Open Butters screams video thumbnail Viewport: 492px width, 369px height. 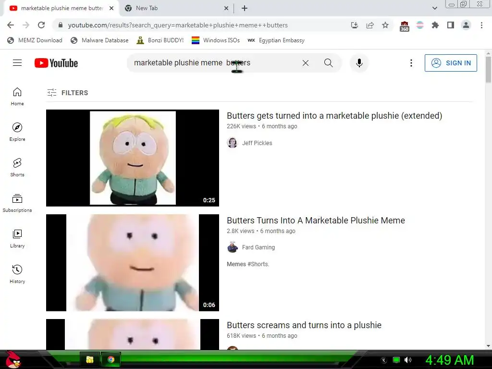point(133,334)
